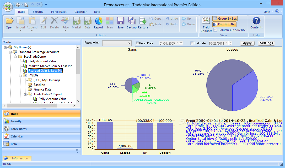Screen dimensions: 285x168
Task: Click the Restore icon
Action: [143, 21]
